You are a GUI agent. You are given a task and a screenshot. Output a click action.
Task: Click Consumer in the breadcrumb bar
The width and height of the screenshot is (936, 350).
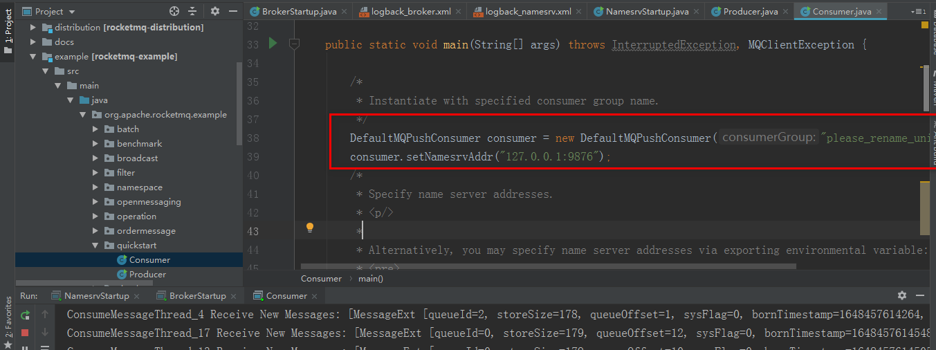321,278
